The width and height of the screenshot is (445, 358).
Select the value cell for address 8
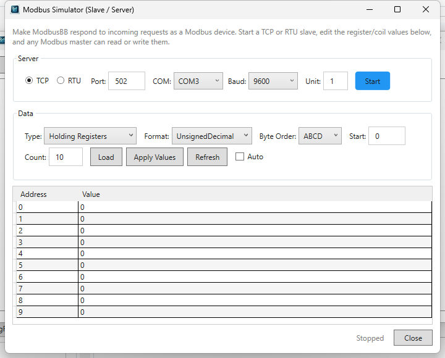255,300
